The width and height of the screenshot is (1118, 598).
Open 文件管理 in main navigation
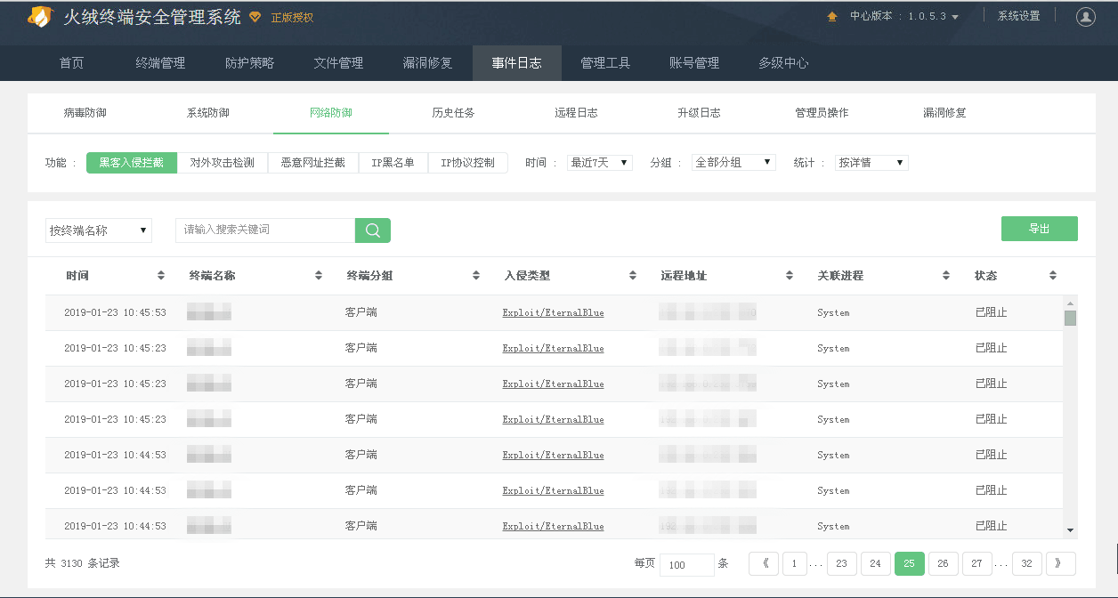click(339, 63)
